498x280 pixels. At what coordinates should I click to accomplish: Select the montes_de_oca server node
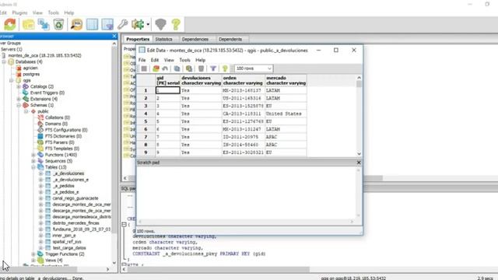tap(44, 55)
